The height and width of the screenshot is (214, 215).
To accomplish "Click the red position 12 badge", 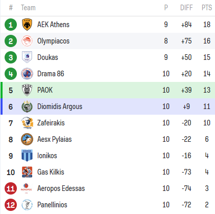I will [x=11, y=205].
